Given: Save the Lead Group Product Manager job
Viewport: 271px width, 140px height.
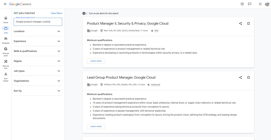Looking at the screenshot, I should 249,78.
